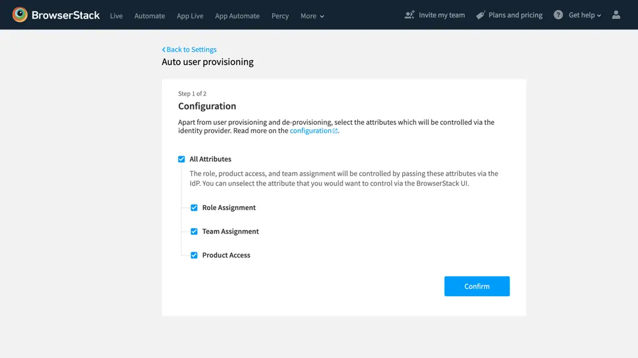The height and width of the screenshot is (358, 638).
Task: Open the Get help dropdown
Action: click(x=584, y=15)
